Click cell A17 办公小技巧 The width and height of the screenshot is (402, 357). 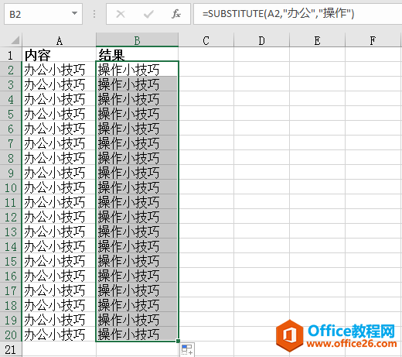pos(59,290)
